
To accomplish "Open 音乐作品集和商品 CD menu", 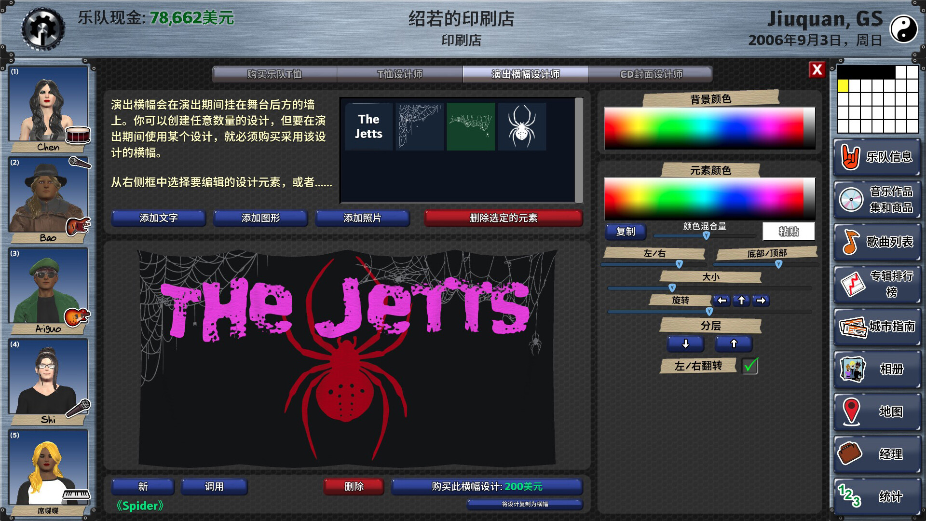I will (x=877, y=200).
